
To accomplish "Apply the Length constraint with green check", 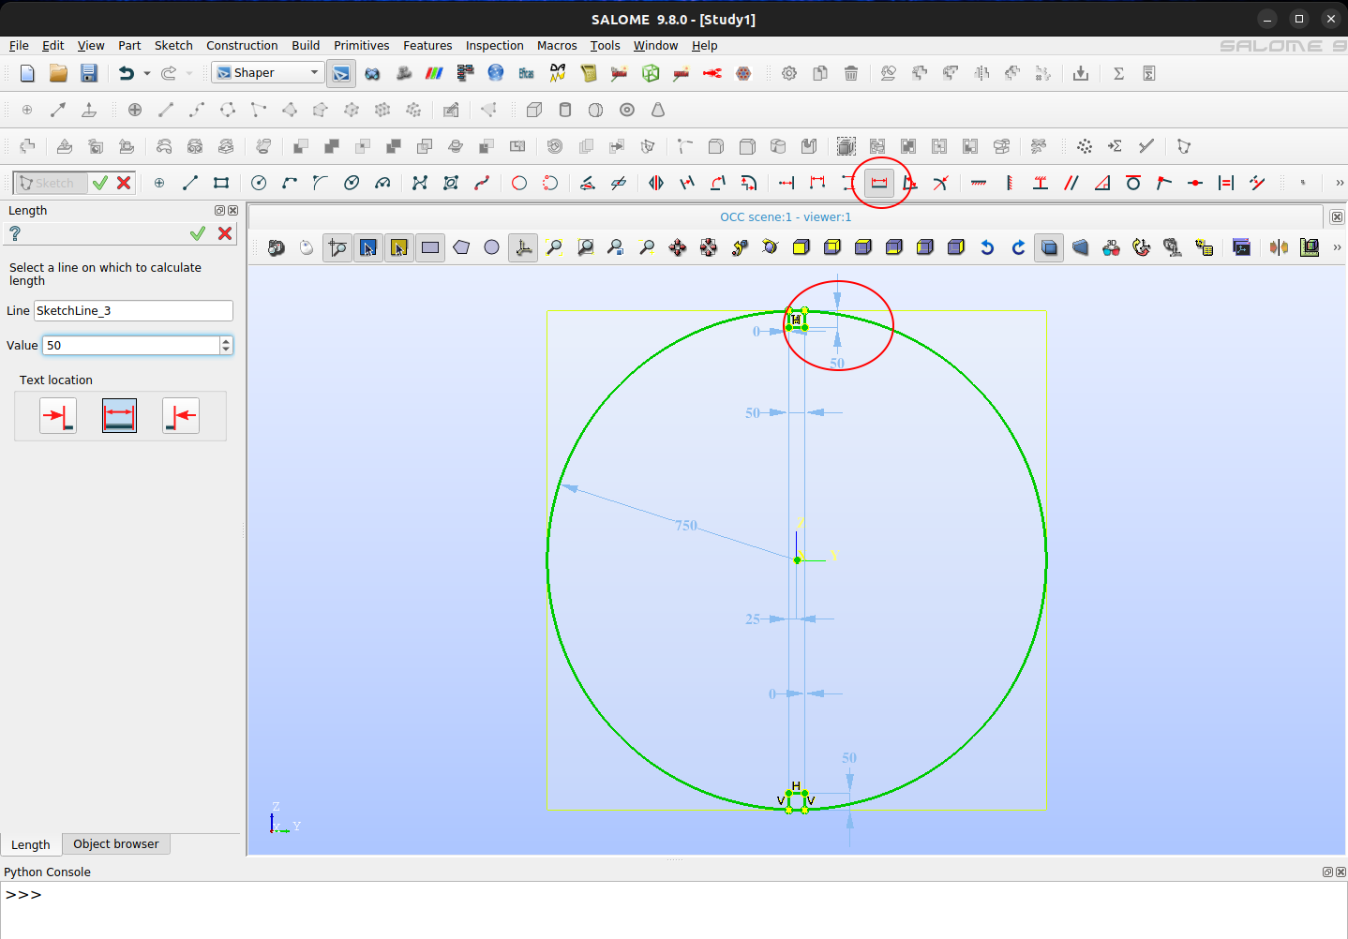I will pyautogui.click(x=198, y=233).
